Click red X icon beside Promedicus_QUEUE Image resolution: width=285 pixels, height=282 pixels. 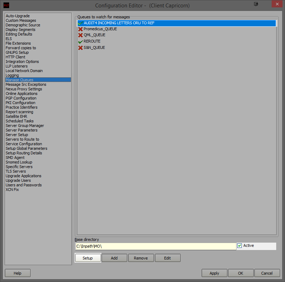click(80, 29)
